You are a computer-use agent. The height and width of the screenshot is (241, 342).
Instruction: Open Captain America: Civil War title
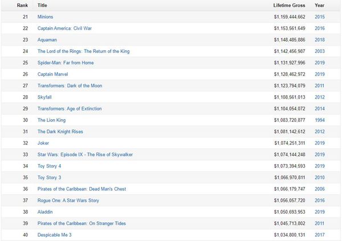coord(64,28)
